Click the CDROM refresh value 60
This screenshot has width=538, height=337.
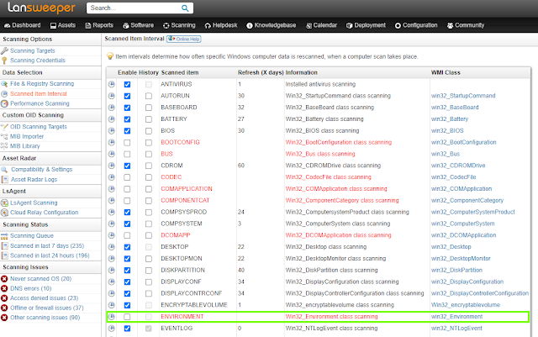[241, 166]
